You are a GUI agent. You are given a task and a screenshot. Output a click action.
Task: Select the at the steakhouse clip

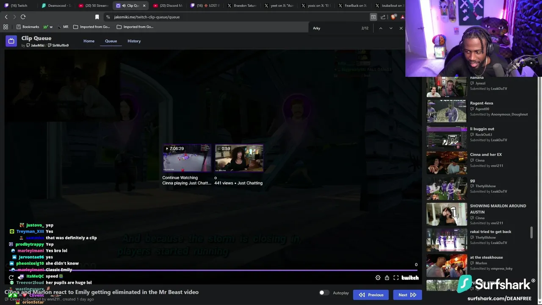point(478,266)
